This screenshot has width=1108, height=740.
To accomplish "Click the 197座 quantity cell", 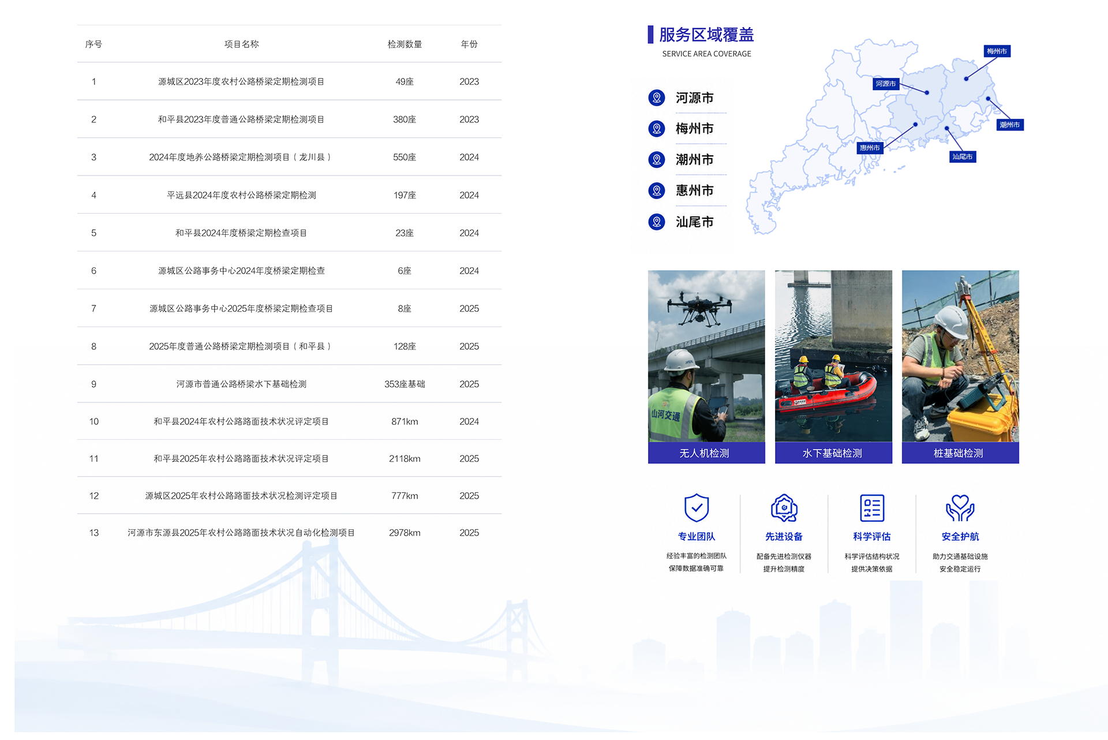I will point(405,195).
